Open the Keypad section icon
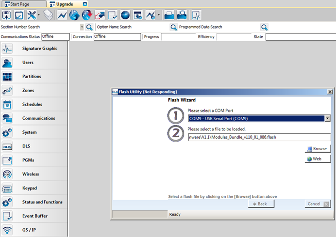This screenshot has height=237, width=336. coord(7,189)
